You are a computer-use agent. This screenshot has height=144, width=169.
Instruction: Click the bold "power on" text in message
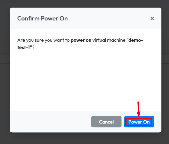[x=81, y=40]
